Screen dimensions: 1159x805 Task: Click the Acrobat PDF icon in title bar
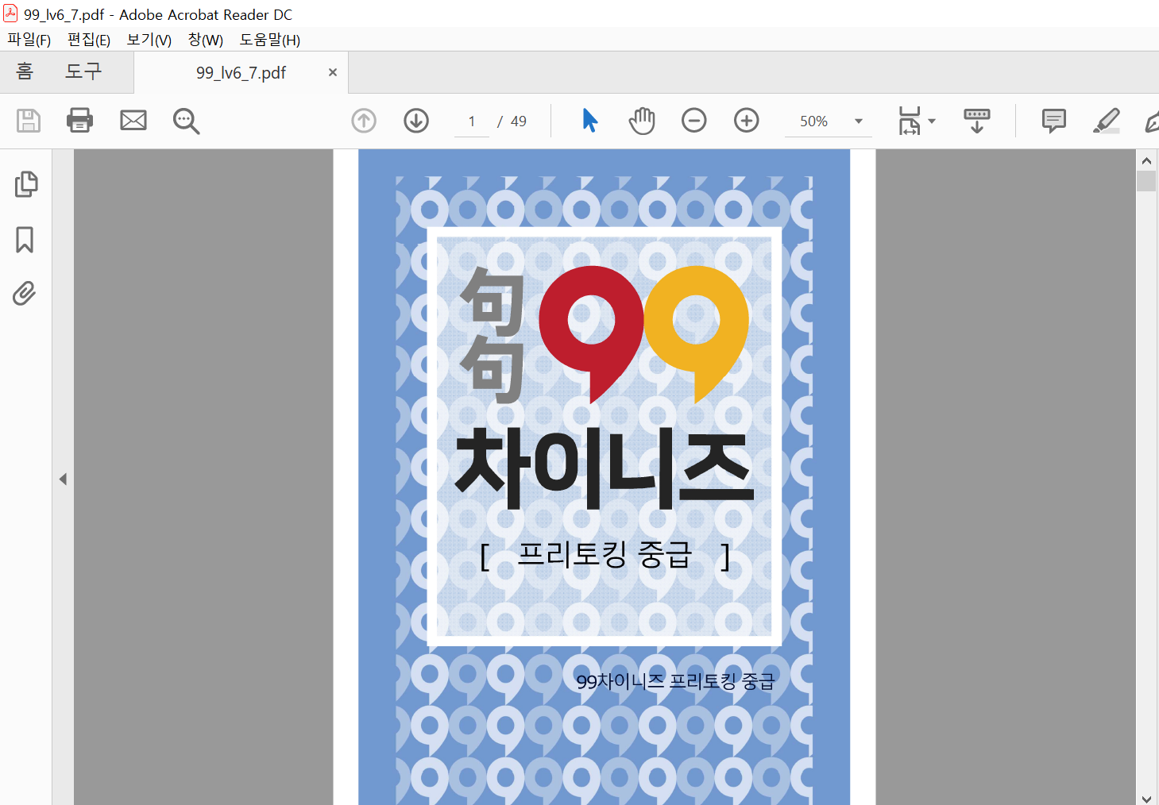click(x=10, y=13)
